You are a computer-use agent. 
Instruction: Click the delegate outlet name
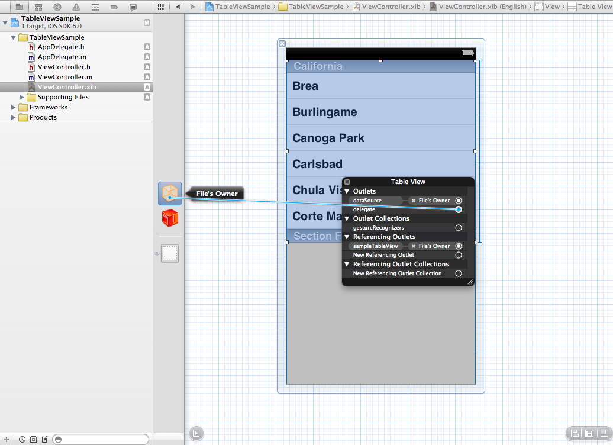point(364,209)
